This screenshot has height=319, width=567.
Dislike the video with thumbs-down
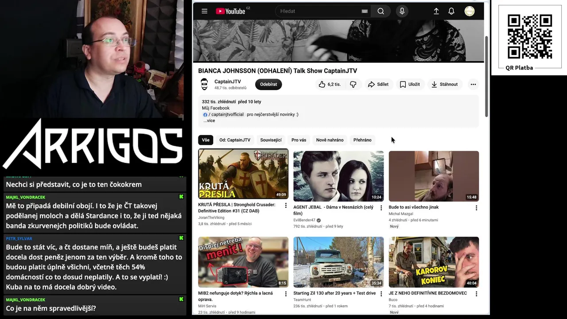(353, 84)
